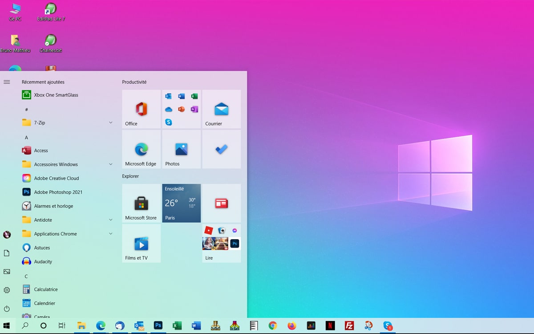Viewport: 534px width, 334px height.
Task: Open Google Chrome from the taskbar
Action: click(x=273, y=326)
